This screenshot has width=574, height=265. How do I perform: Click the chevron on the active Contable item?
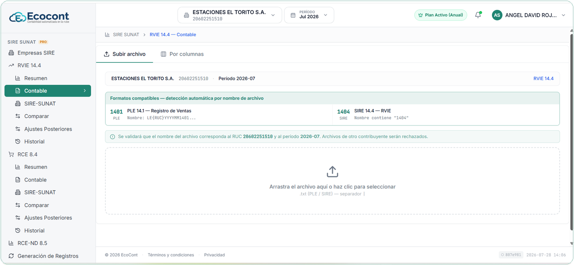pyautogui.click(x=85, y=91)
